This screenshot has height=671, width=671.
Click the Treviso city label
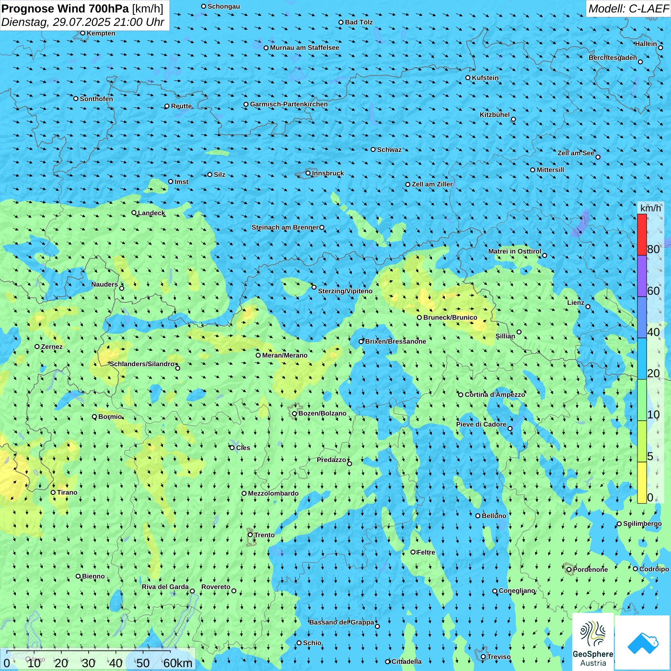499,657
